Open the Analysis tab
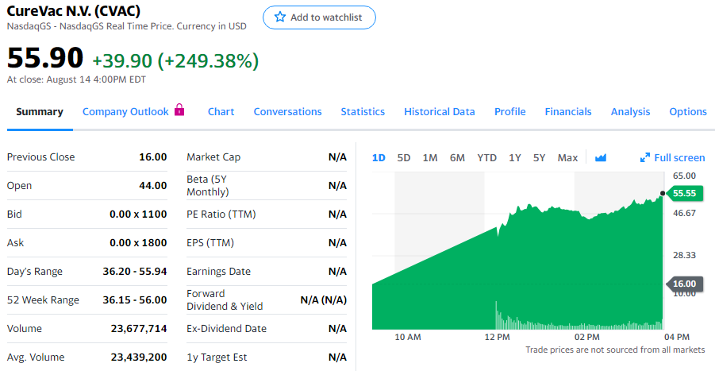The width and height of the screenshot is (715, 371). point(631,112)
